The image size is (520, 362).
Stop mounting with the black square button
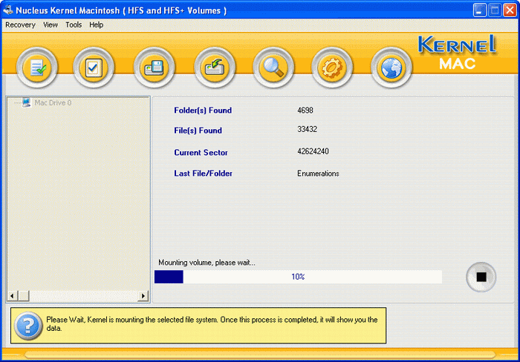pyautogui.click(x=481, y=277)
